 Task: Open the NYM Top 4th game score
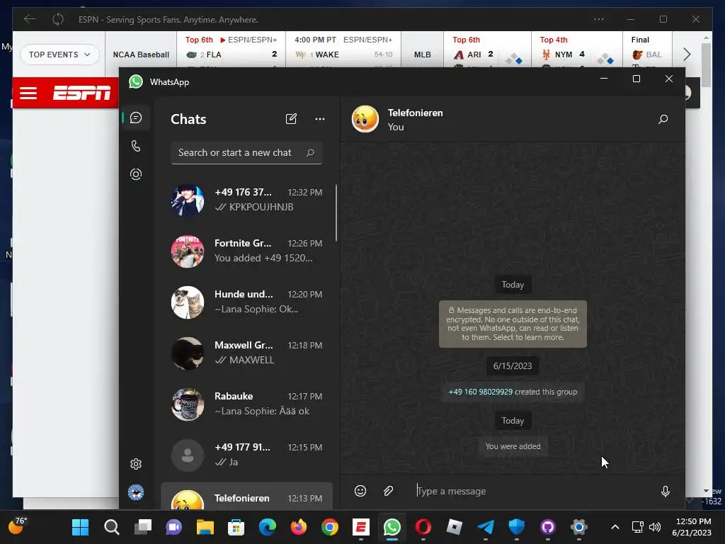577,49
